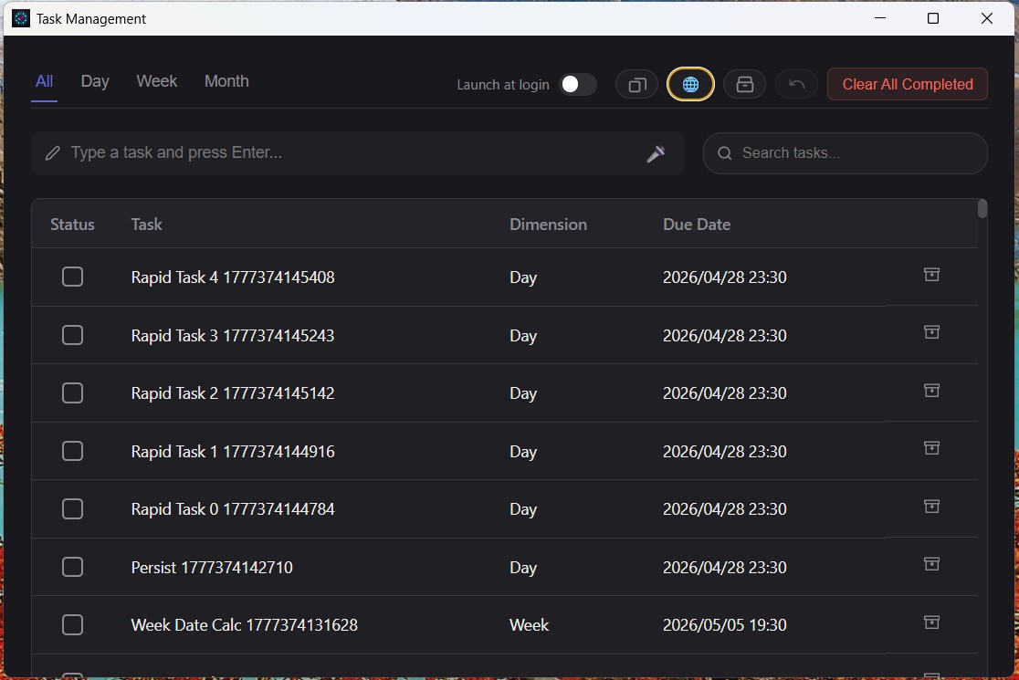Viewport: 1019px width, 680px height.
Task: Click the compact window mode icon
Action: pyautogui.click(x=637, y=85)
